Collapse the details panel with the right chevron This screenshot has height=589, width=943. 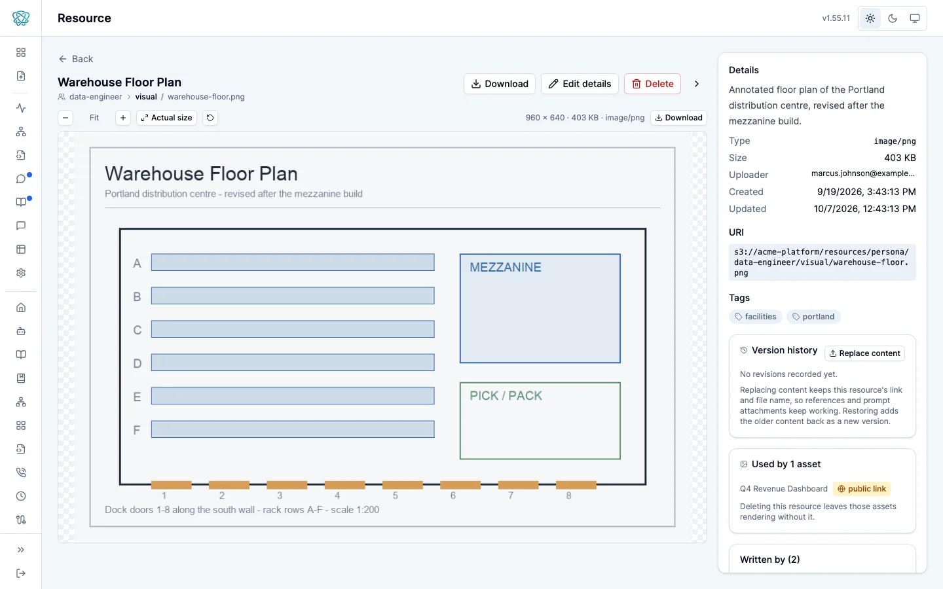(x=697, y=84)
